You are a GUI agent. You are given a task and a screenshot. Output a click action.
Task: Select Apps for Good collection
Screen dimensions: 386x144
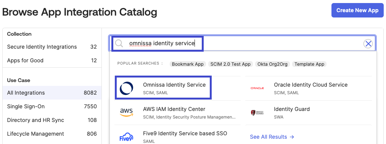(52, 60)
